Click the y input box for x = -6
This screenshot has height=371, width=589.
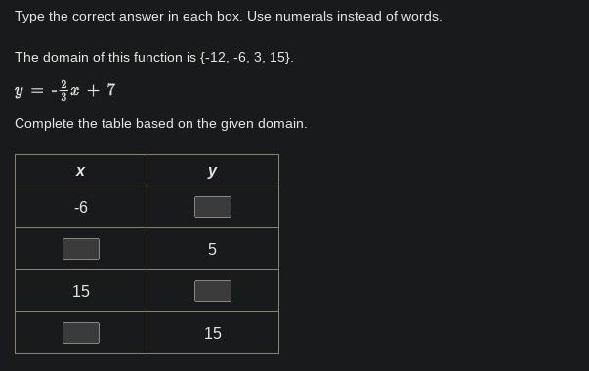pyautogui.click(x=213, y=207)
